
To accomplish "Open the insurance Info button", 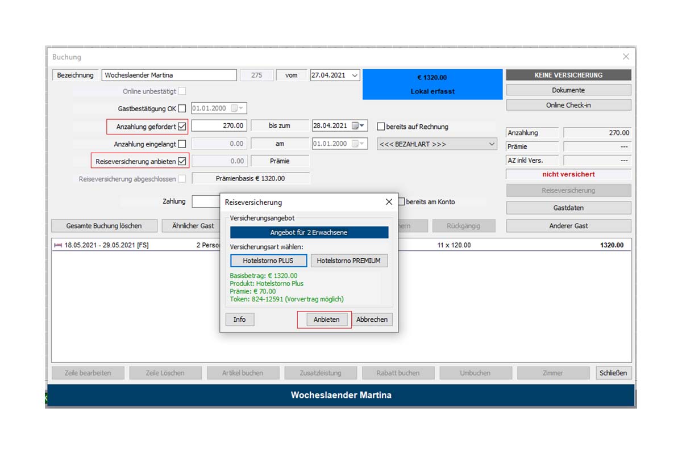I will [239, 320].
